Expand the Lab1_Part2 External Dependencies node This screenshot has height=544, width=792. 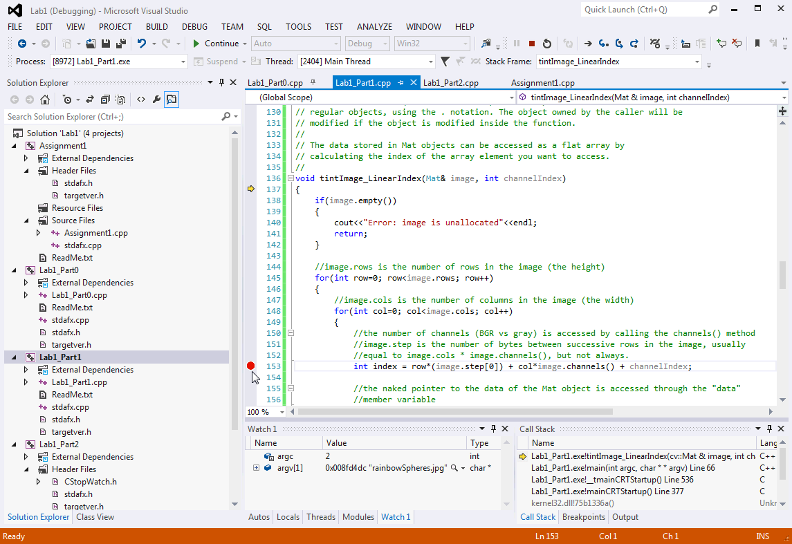[26, 456]
